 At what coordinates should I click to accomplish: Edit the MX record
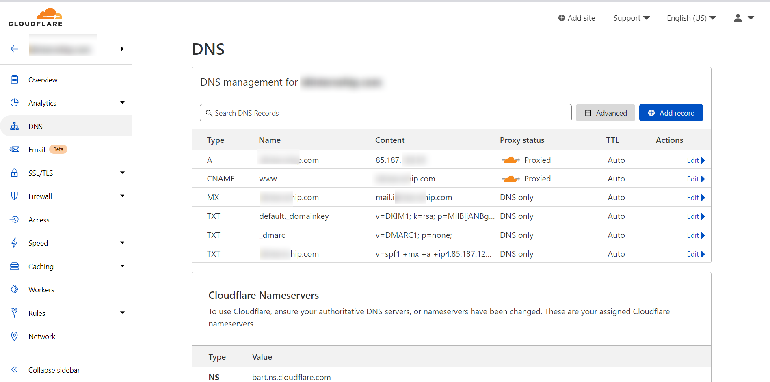[x=696, y=198]
